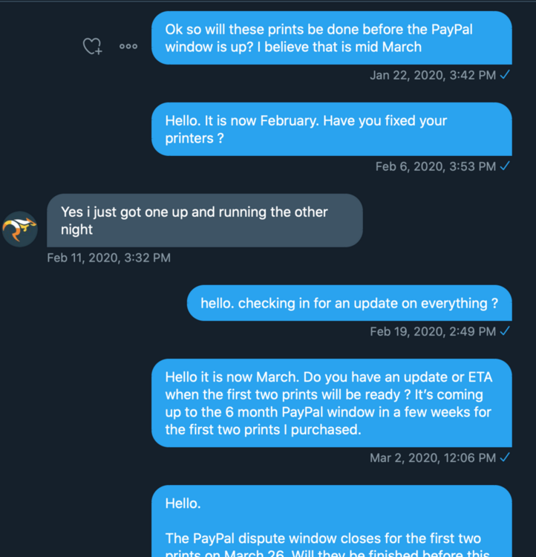Viewport: 536px width, 557px height.
Task: Click checkmark beside Feb 19, 2020 timestamp
Action: (505, 331)
